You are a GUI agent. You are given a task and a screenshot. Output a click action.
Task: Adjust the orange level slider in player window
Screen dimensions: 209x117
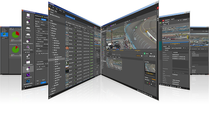tap(153, 79)
